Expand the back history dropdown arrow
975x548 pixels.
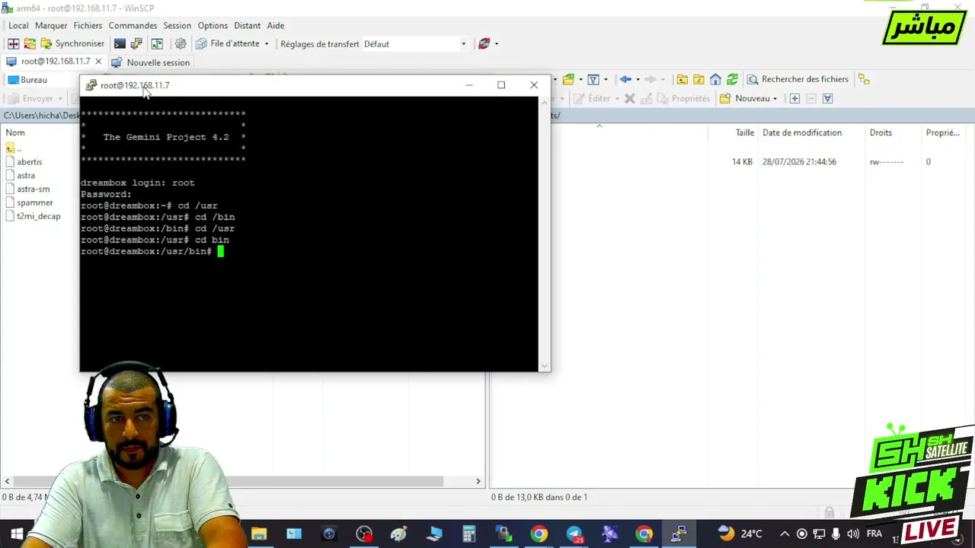(x=638, y=79)
